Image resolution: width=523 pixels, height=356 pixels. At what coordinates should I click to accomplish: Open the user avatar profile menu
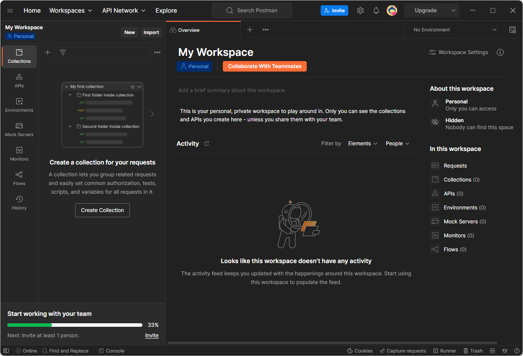(x=392, y=10)
